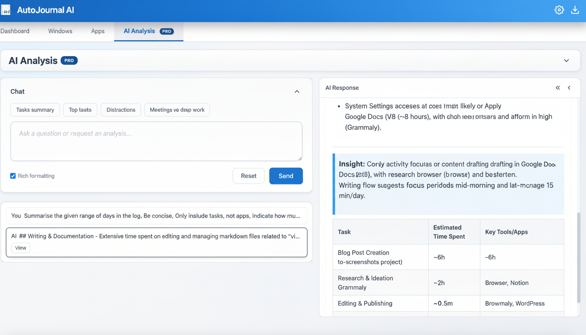
Task: Click the export/download icon in the header
Action: click(x=575, y=9)
